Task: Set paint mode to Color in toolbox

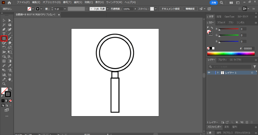Action: tap(3, 101)
